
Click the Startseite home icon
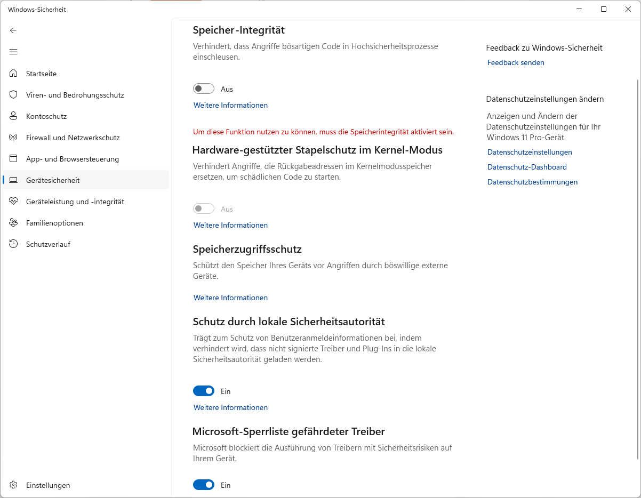(14, 74)
